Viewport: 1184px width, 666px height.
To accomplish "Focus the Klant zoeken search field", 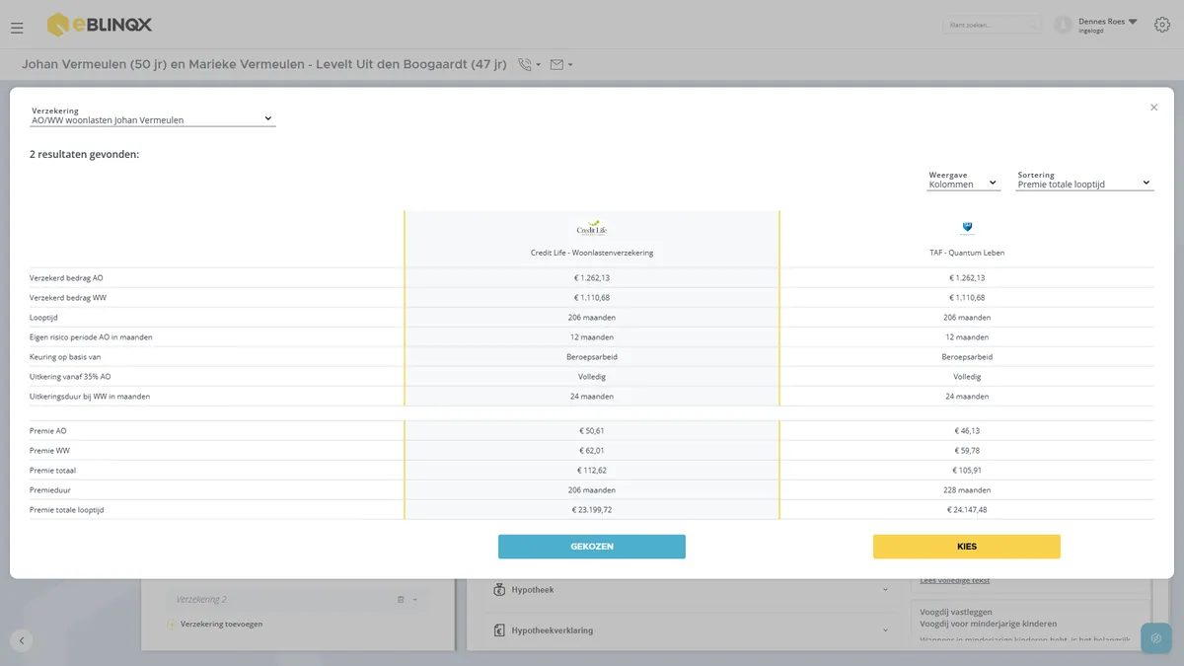I will click(992, 25).
